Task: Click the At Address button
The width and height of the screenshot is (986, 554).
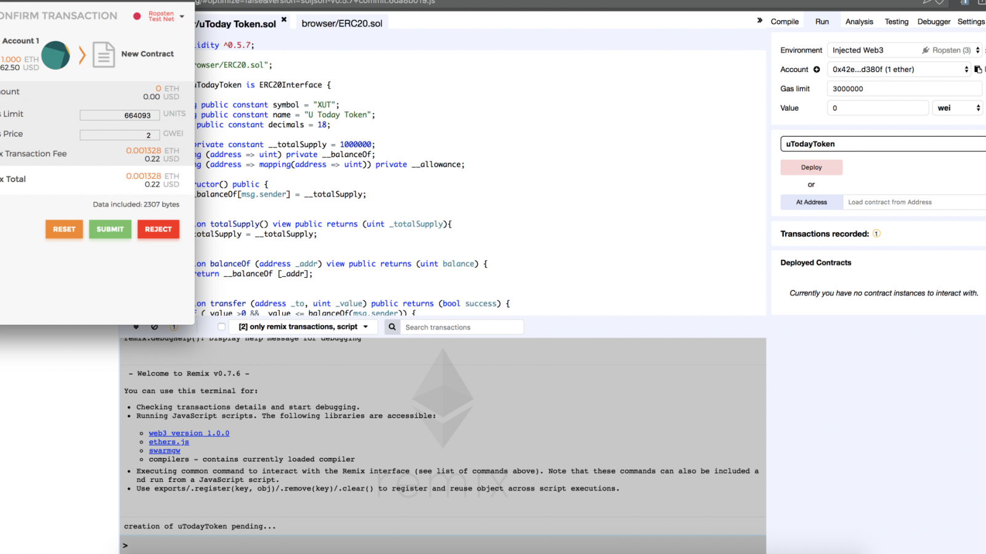Action: point(811,202)
